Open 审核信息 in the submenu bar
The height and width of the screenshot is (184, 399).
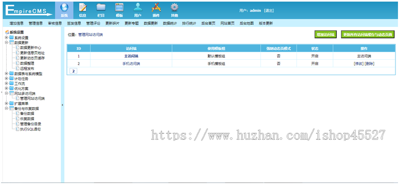point(55,23)
